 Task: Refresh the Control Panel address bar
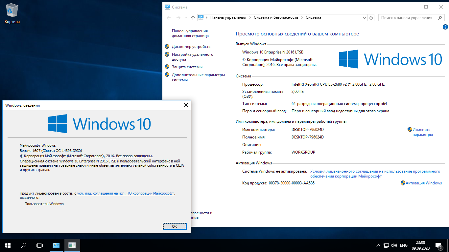tap(371, 18)
